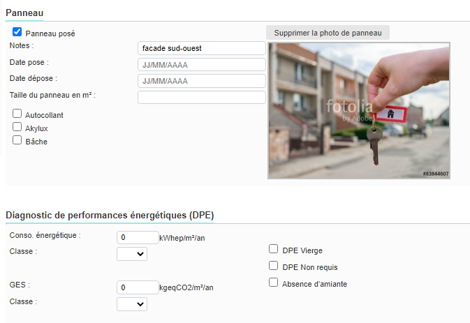Click the Notes field containing facade sud-ouest
470x323 pixels.
click(202, 48)
